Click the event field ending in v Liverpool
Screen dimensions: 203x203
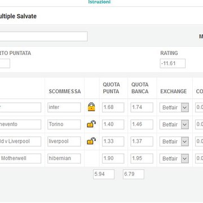tap(20, 142)
